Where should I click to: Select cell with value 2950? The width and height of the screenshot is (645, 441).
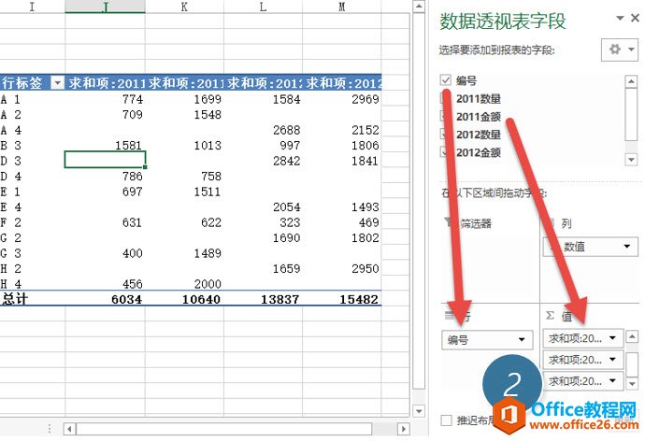click(342, 268)
